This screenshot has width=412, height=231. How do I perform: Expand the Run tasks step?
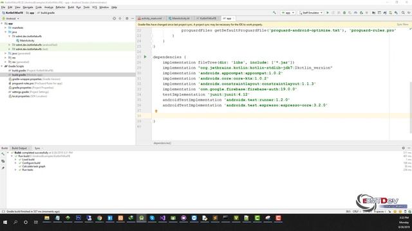pyautogui.click(x=15, y=169)
